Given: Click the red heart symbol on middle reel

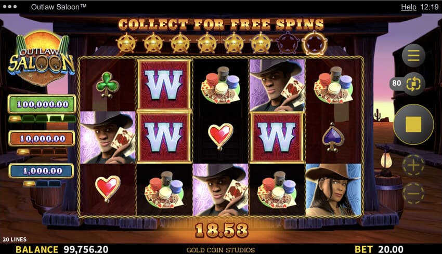Looking at the screenshot, I should [x=220, y=137].
